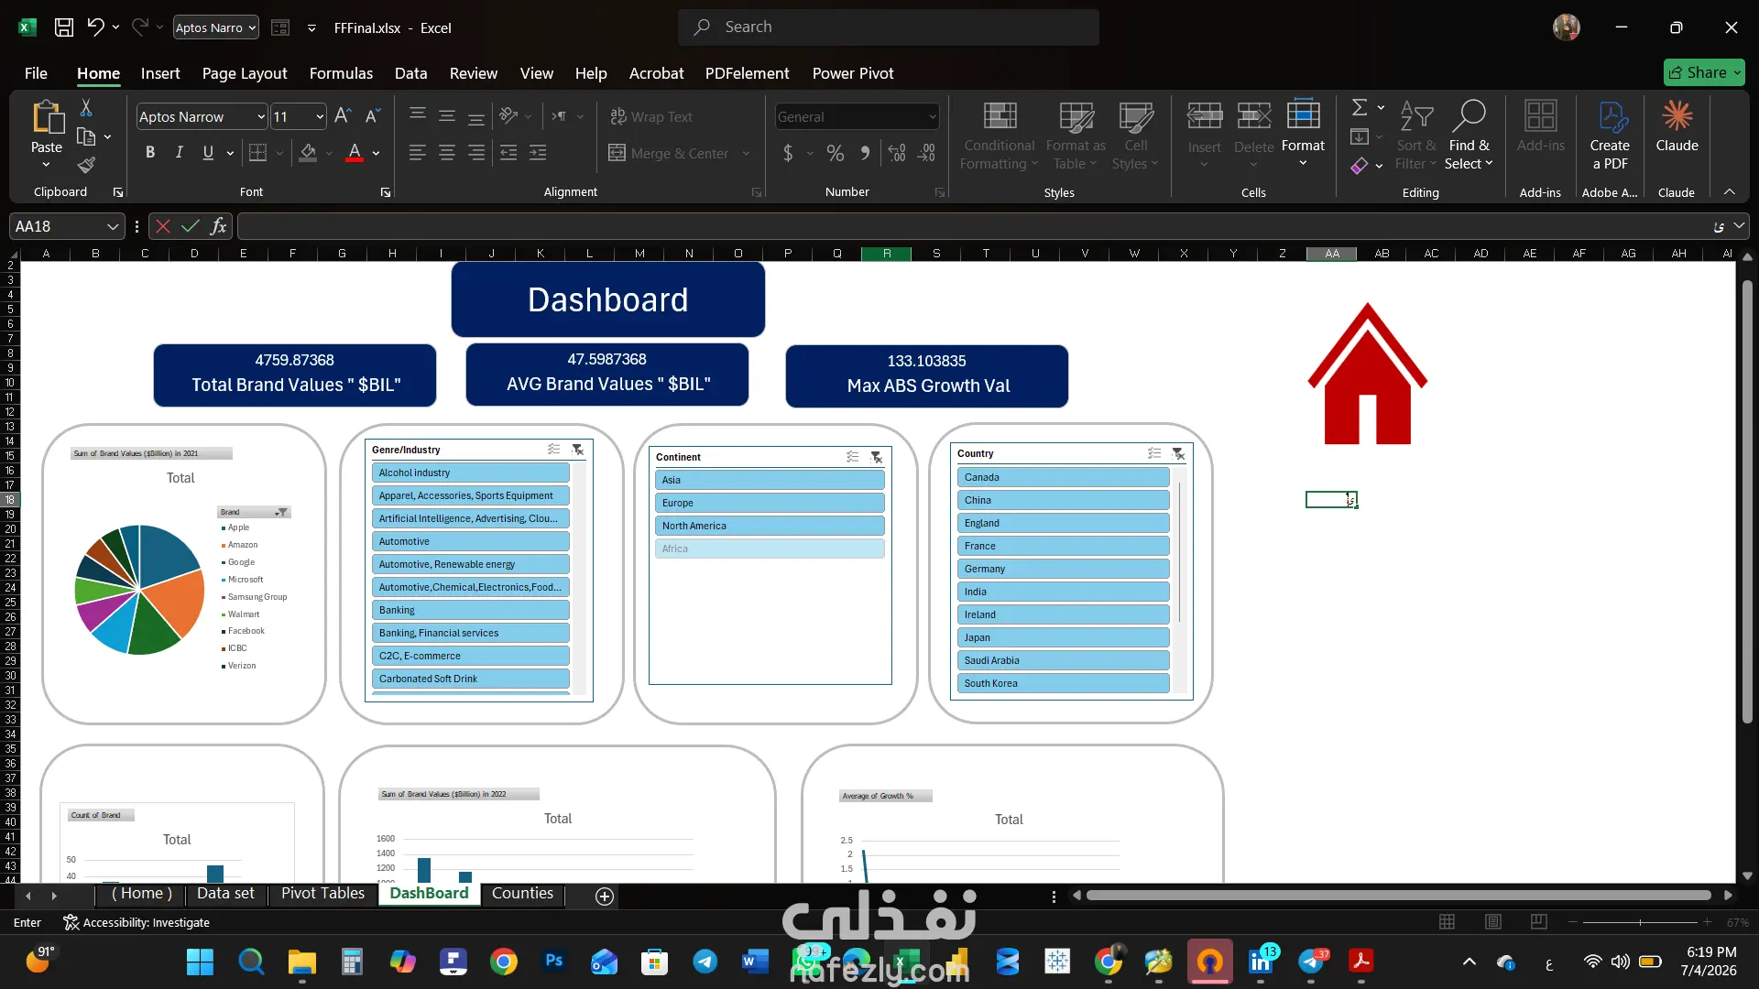The width and height of the screenshot is (1759, 989).
Task: Open Windows Start menu
Action: tap(200, 962)
